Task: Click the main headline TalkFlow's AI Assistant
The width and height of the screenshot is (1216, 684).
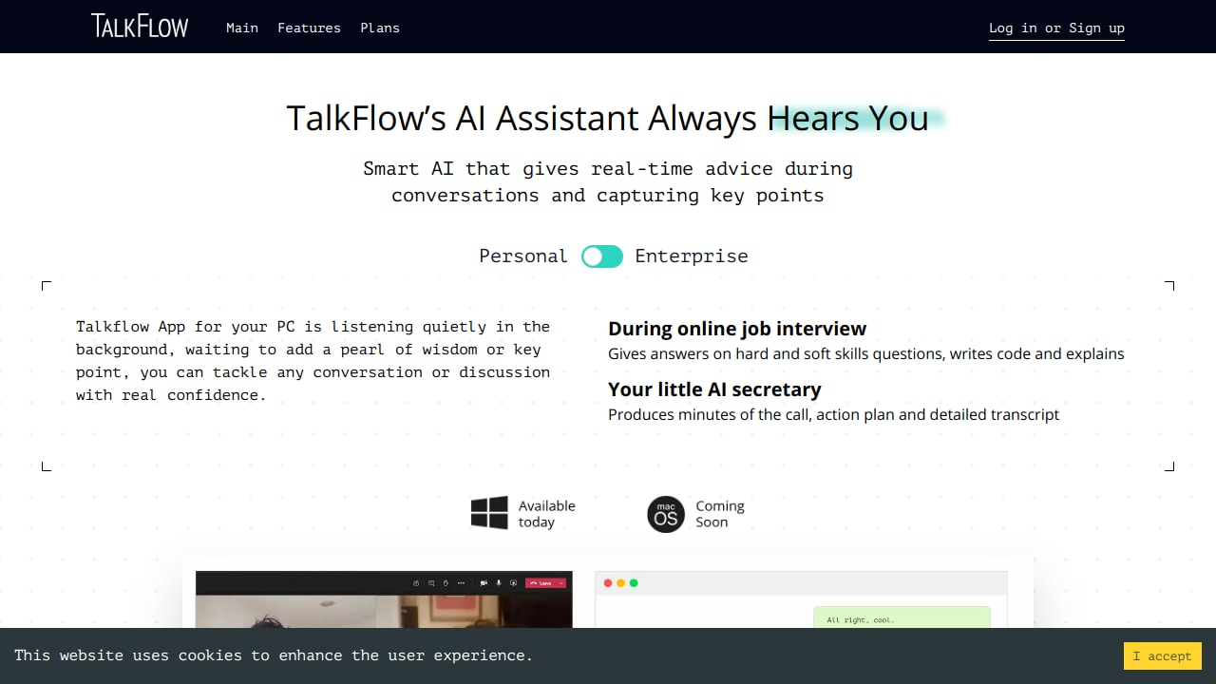Action: pyautogui.click(x=608, y=119)
